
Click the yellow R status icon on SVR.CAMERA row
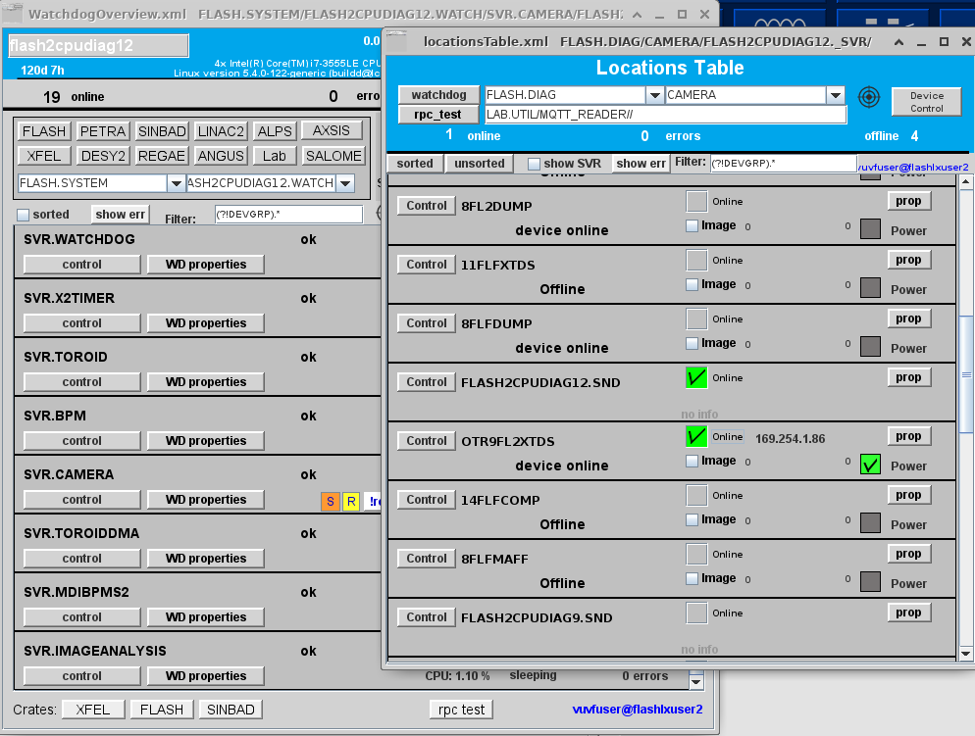tap(351, 501)
